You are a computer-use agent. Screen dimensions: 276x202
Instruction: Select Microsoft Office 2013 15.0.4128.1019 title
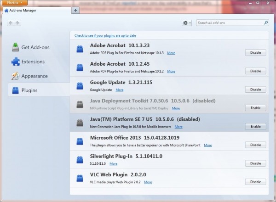(135, 138)
